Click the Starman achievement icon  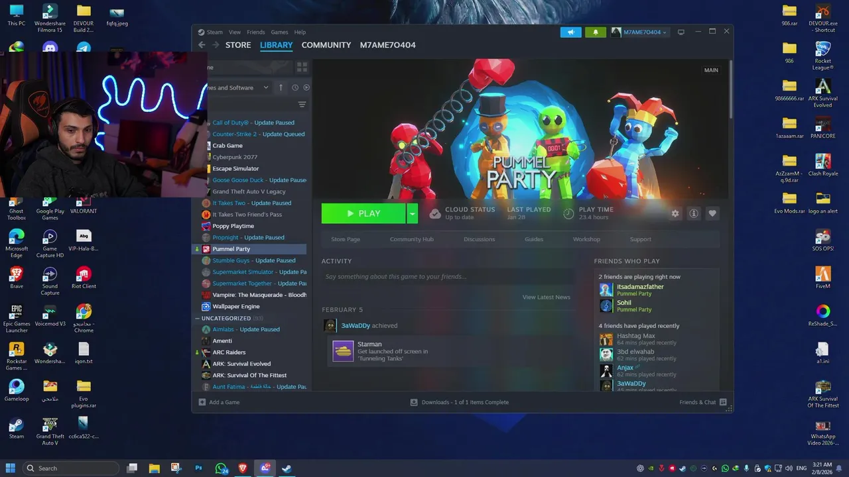pyautogui.click(x=343, y=351)
